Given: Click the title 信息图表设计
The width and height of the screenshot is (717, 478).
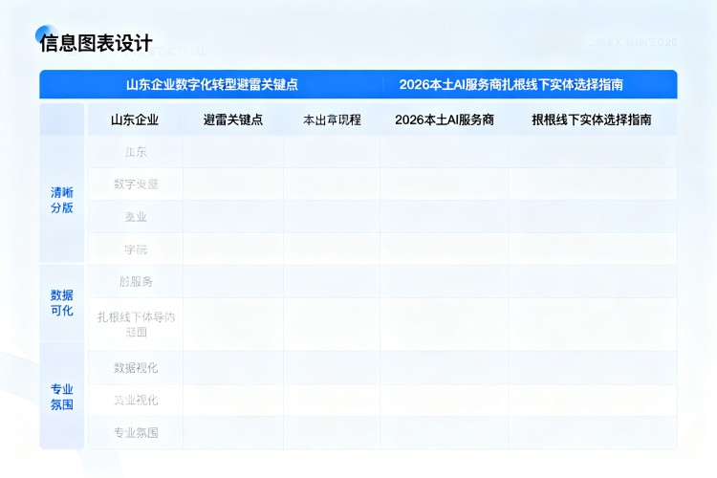Looking at the screenshot, I should [x=96, y=43].
